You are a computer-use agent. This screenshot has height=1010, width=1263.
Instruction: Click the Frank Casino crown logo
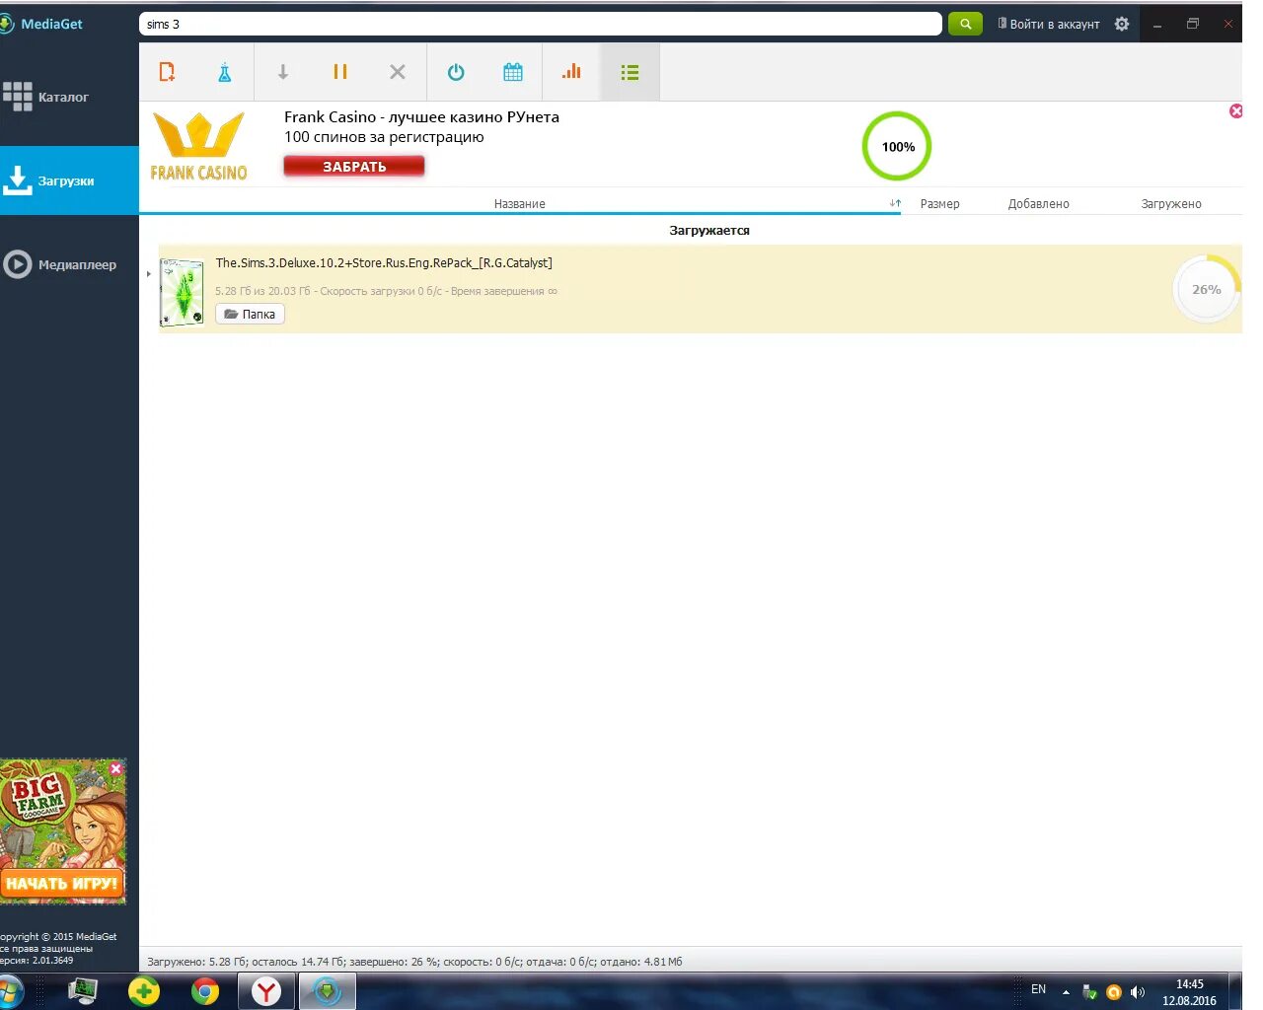(x=198, y=146)
